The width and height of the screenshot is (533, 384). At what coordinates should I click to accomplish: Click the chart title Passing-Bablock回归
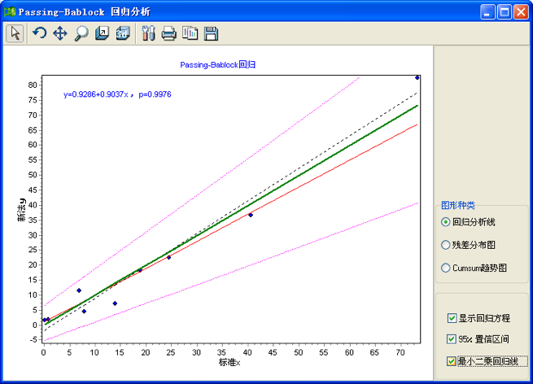218,64
